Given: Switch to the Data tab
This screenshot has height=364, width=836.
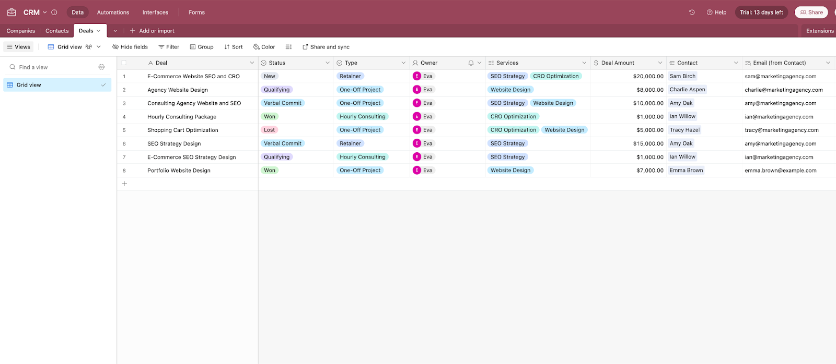Looking at the screenshot, I should [x=77, y=12].
